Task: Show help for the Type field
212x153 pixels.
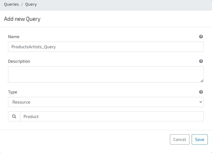Action: click(201, 92)
